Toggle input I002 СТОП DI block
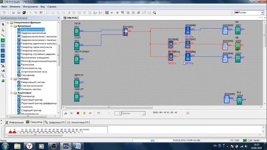This screenshot has width=267, height=150. (77, 46)
